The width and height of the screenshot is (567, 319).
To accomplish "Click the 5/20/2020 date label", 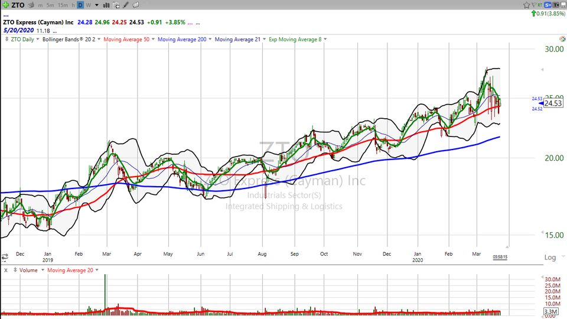I will pyautogui.click(x=18, y=30).
